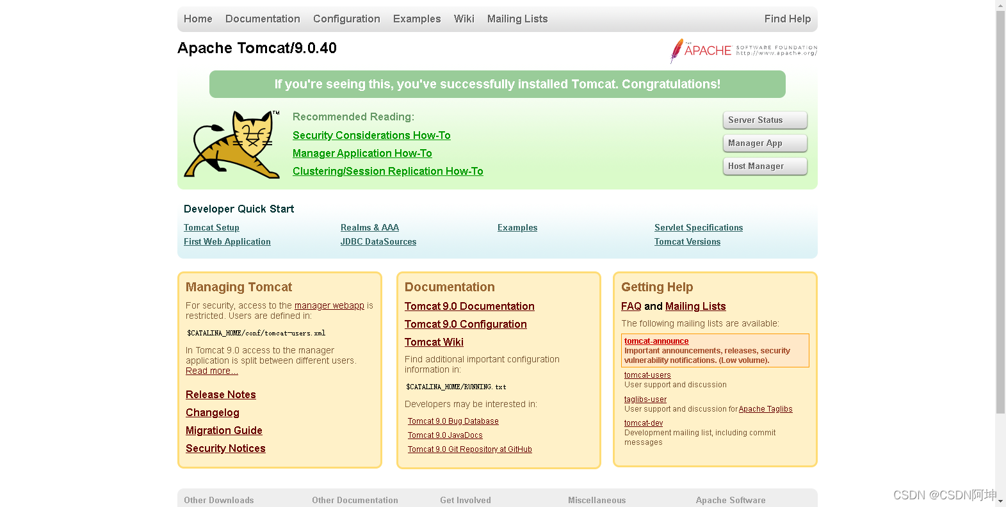Click the Host Manager button
This screenshot has height=507, width=1006.
(x=765, y=166)
